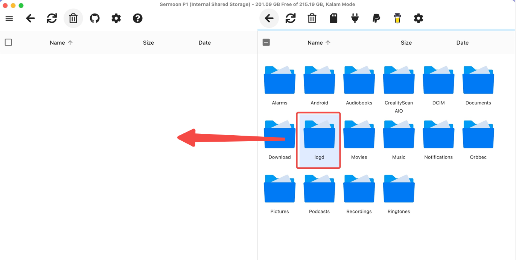This screenshot has height=260, width=516.
Task: Delete using the right pane trash icon
Action: point(312,18)
